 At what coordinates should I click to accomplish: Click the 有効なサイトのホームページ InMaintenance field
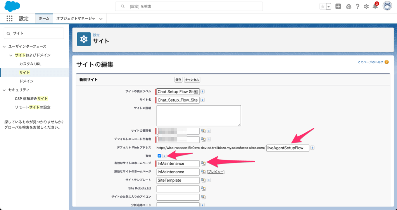point(178,164)
